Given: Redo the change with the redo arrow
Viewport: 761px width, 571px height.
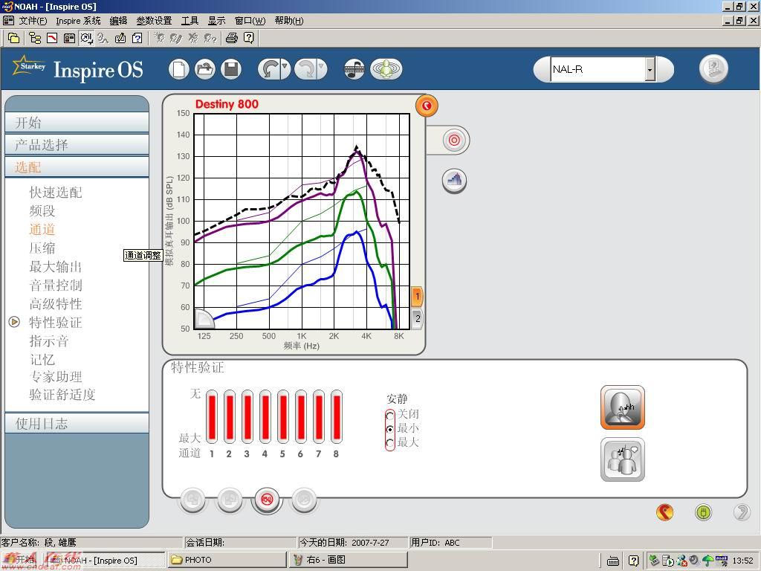Looking at the screenshot, I should pos(305,69).
